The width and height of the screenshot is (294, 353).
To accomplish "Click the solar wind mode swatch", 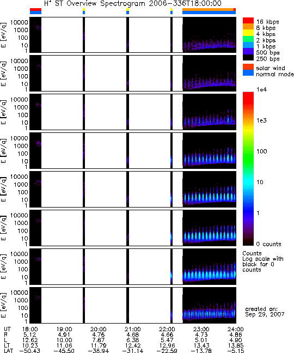I will pyautogui.click(x=248, y=67).
